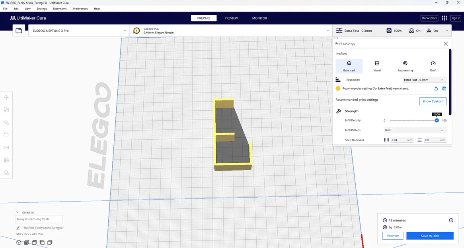Open the ELEGOO NEPTUNE 3 Pro printer selector

[x=79, y=31]
